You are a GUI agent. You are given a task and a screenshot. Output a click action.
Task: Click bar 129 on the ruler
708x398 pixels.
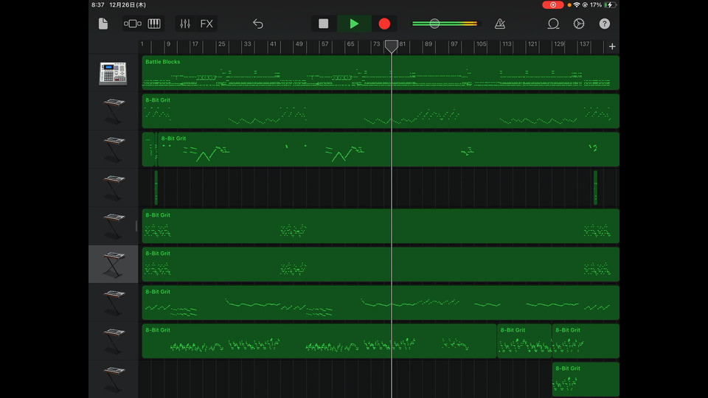pos(559,43)
